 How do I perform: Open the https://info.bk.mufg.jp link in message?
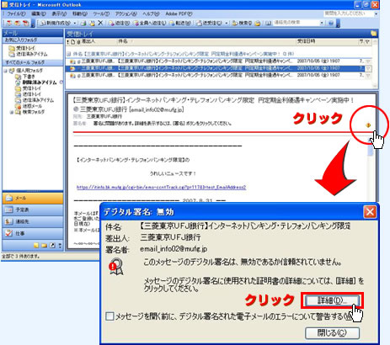coord(161,187)
